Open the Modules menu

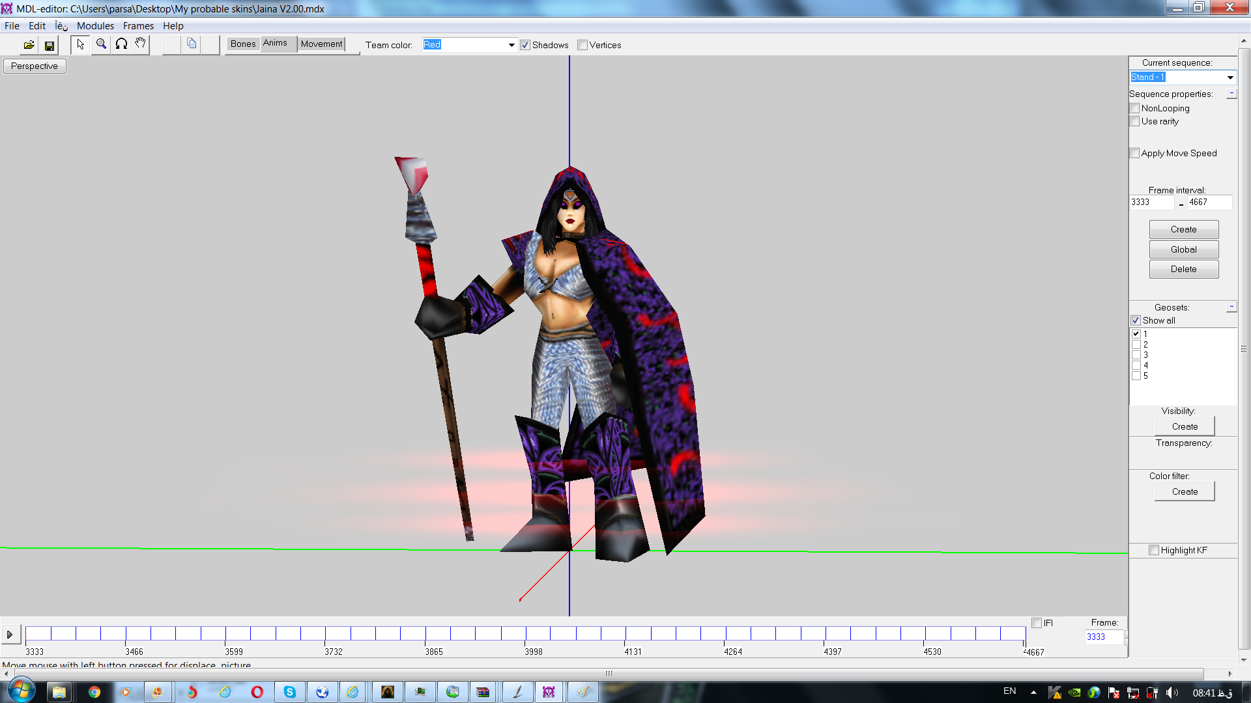coord(95,26)
